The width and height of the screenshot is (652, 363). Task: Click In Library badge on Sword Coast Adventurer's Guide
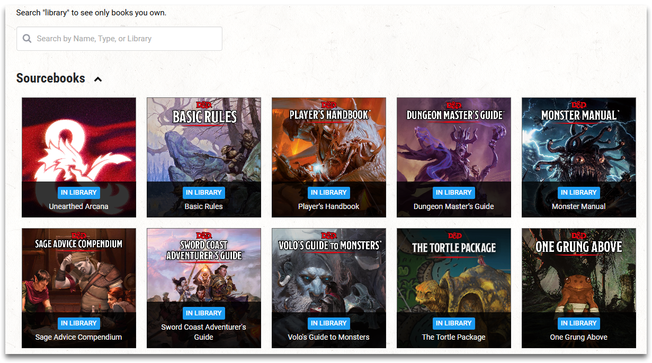[204, 313]
